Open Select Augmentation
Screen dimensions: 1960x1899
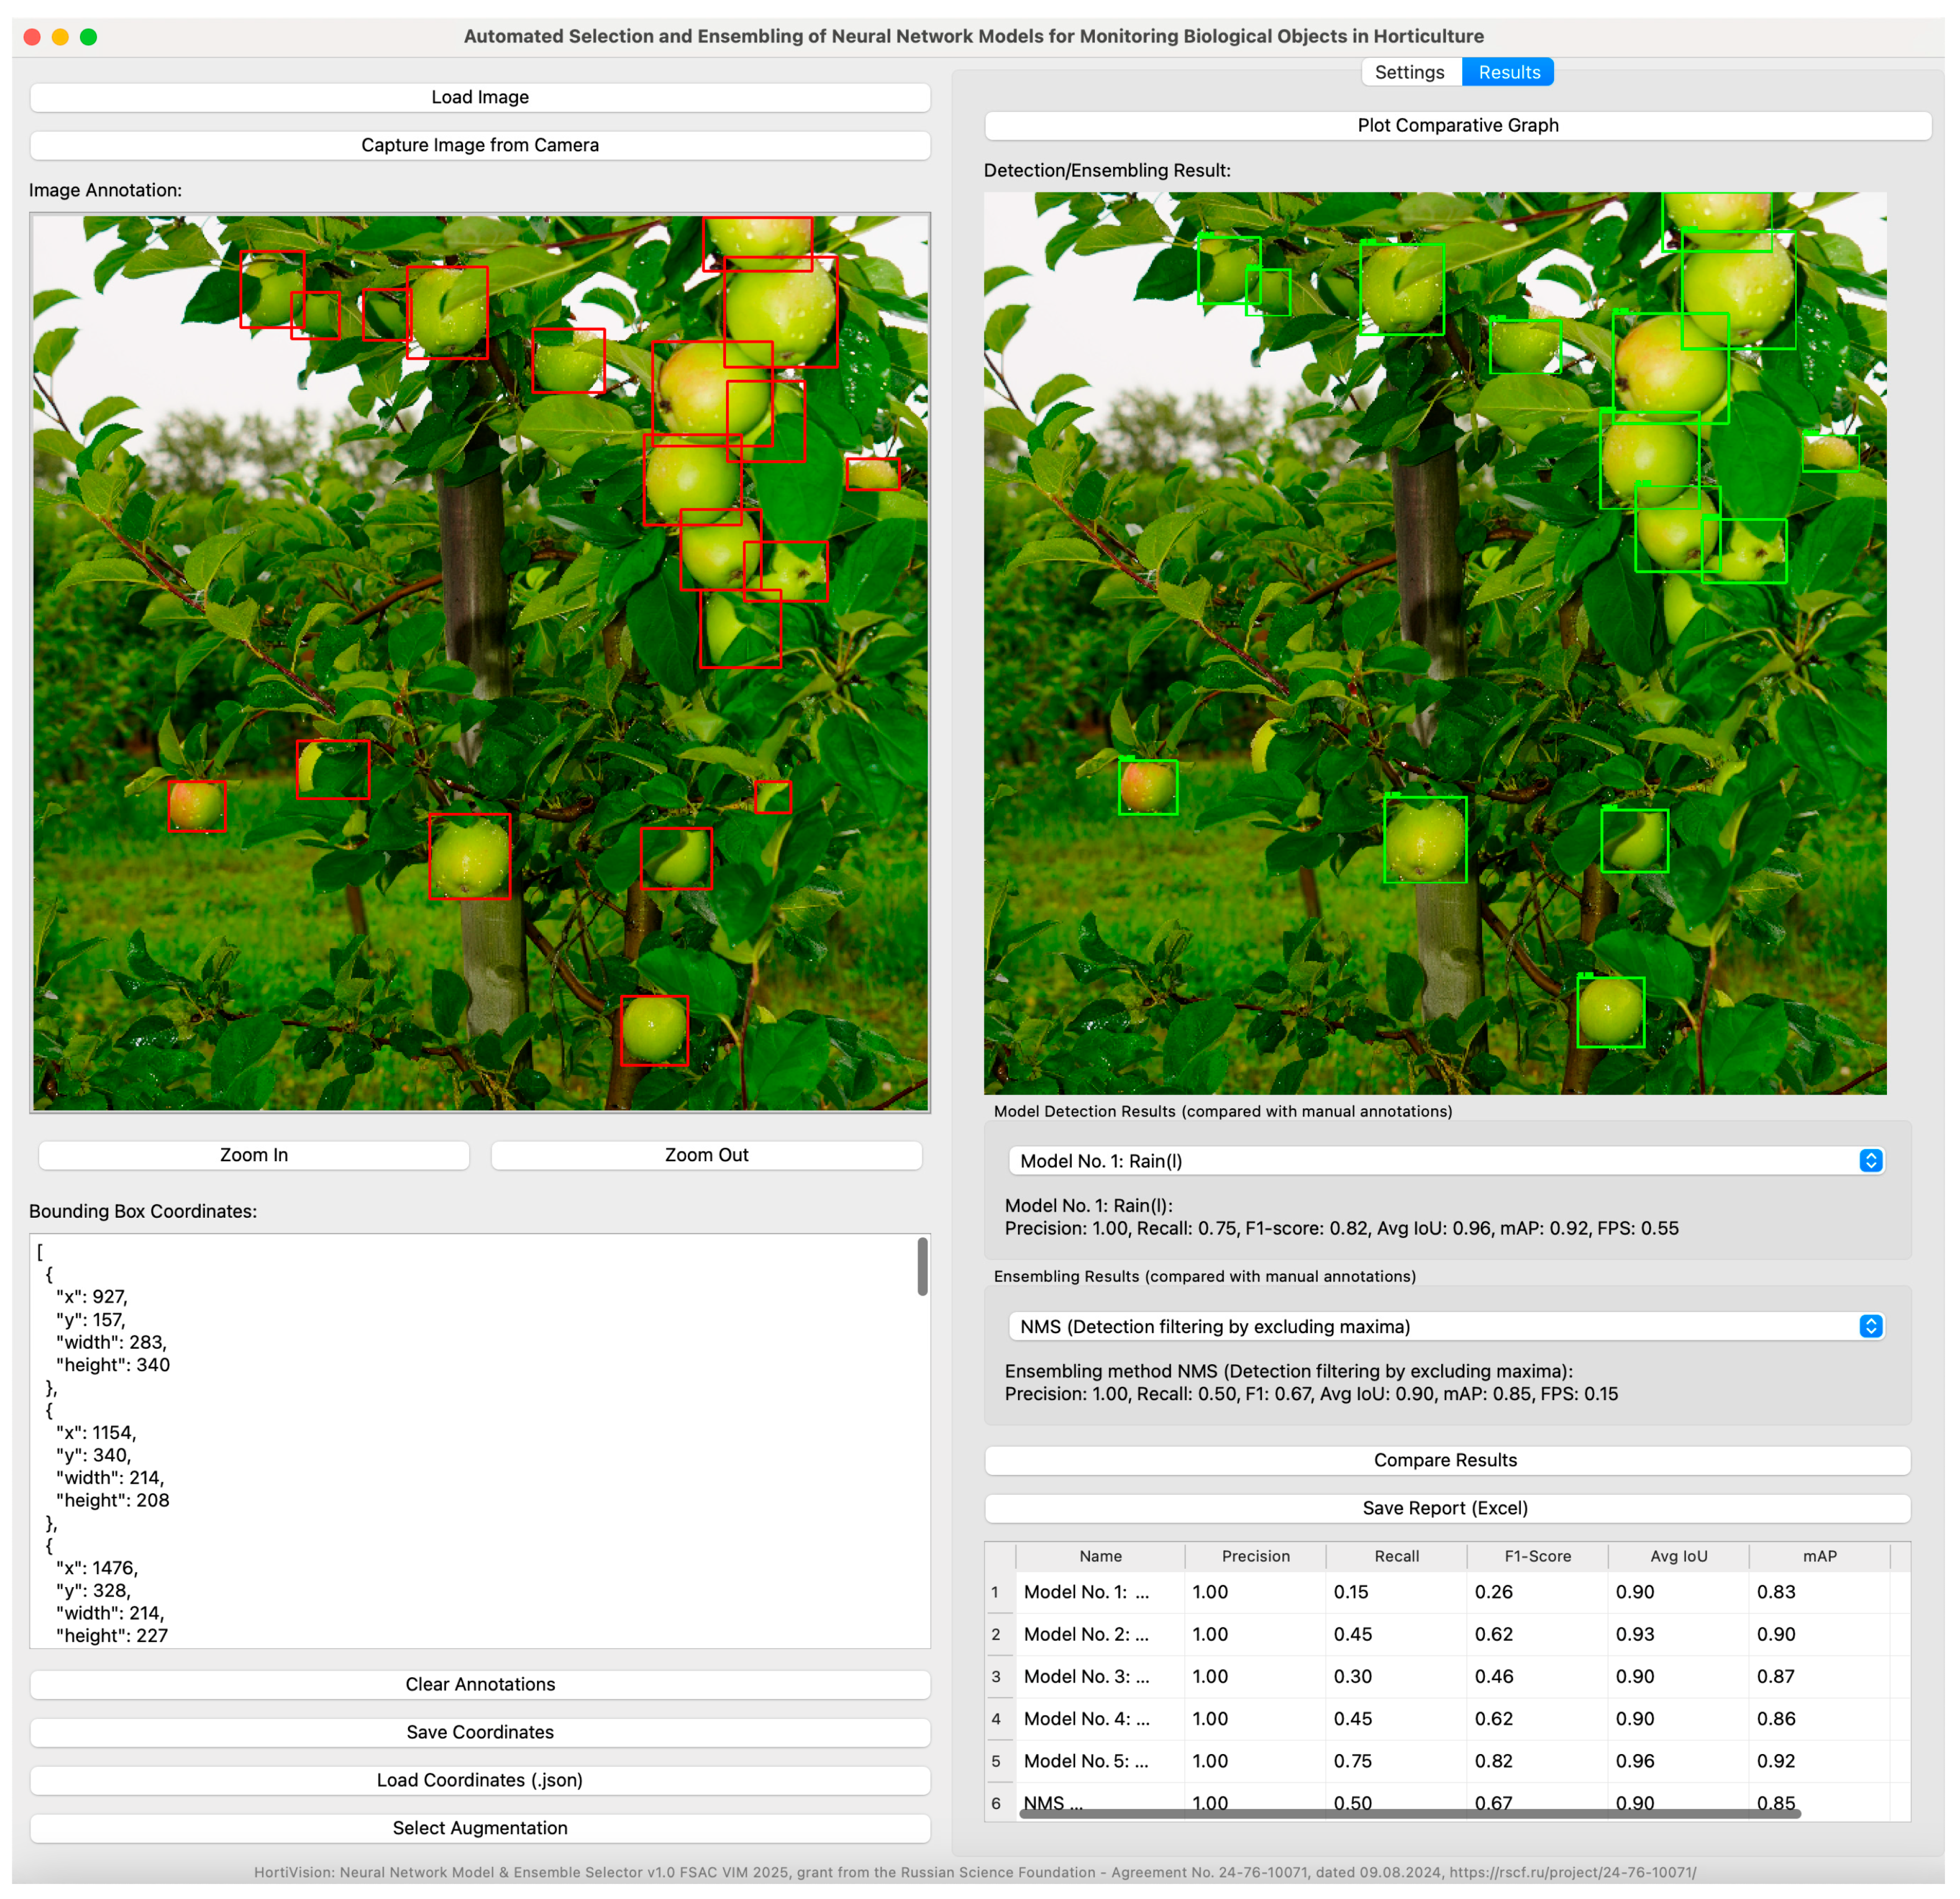(x=480, y=1828)
